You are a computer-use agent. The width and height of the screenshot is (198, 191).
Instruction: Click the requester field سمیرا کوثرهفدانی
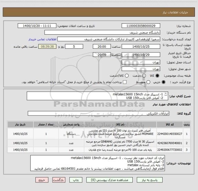tap(109, 39)
